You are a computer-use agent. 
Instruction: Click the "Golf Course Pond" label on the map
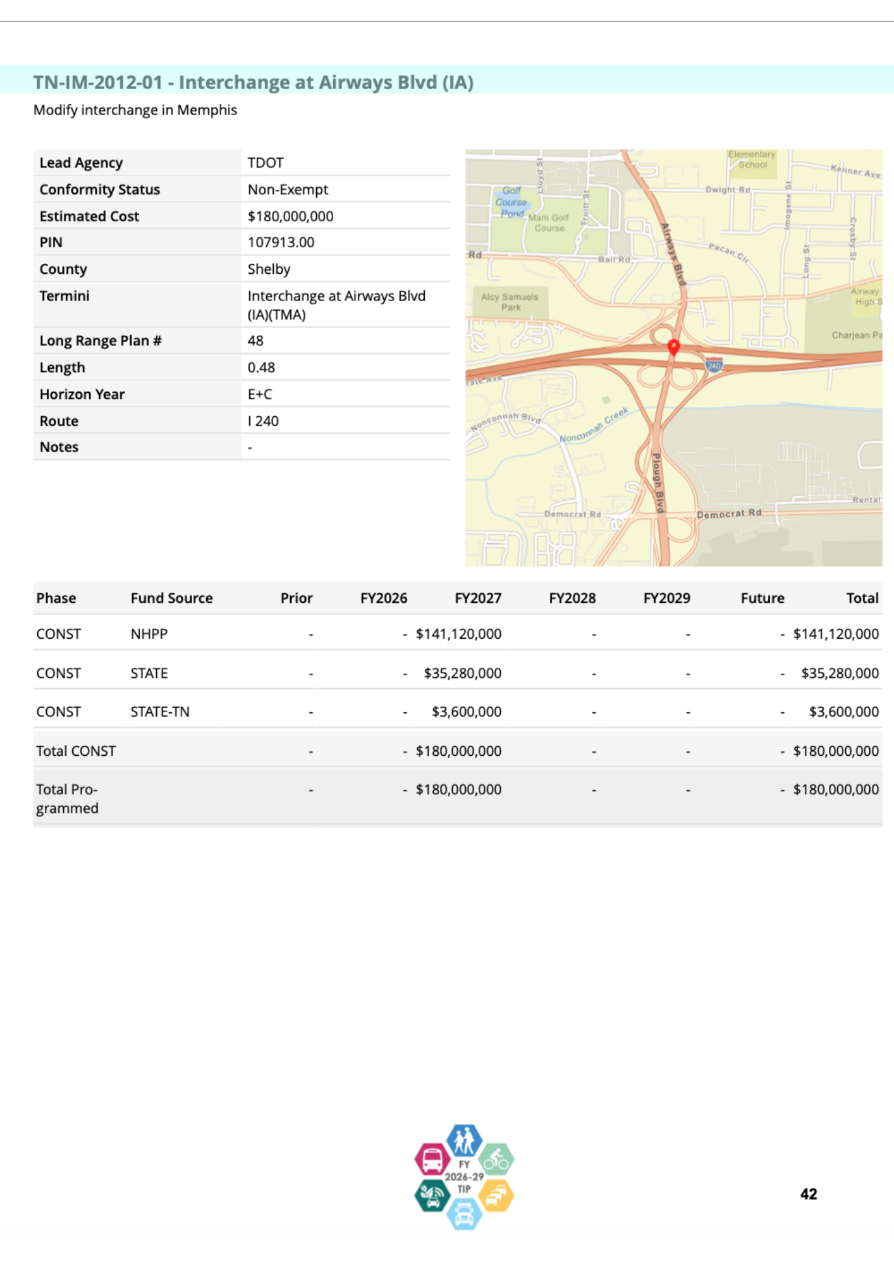pyautogui.click(x=511, y=202)
